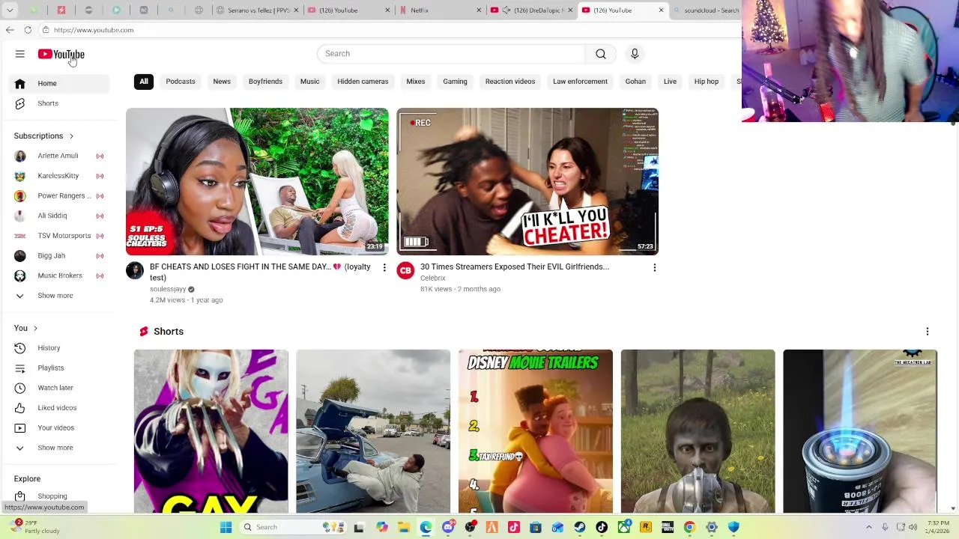Open Playlists in the sidebar

[x=59, y=368]
